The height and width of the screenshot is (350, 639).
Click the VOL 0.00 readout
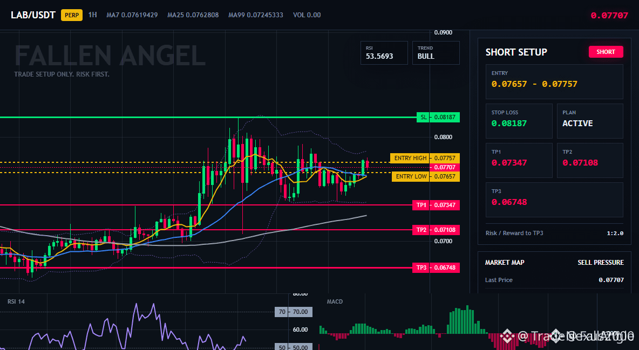pos(307,15)
